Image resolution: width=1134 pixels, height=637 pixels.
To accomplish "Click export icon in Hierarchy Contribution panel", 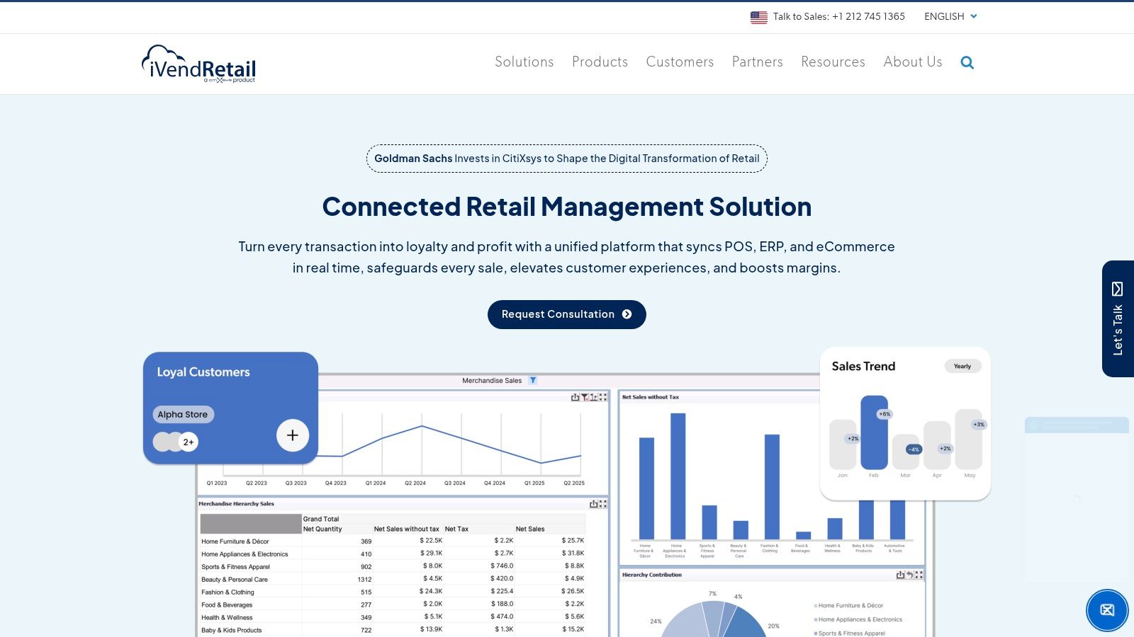I will tap(900, 575).
